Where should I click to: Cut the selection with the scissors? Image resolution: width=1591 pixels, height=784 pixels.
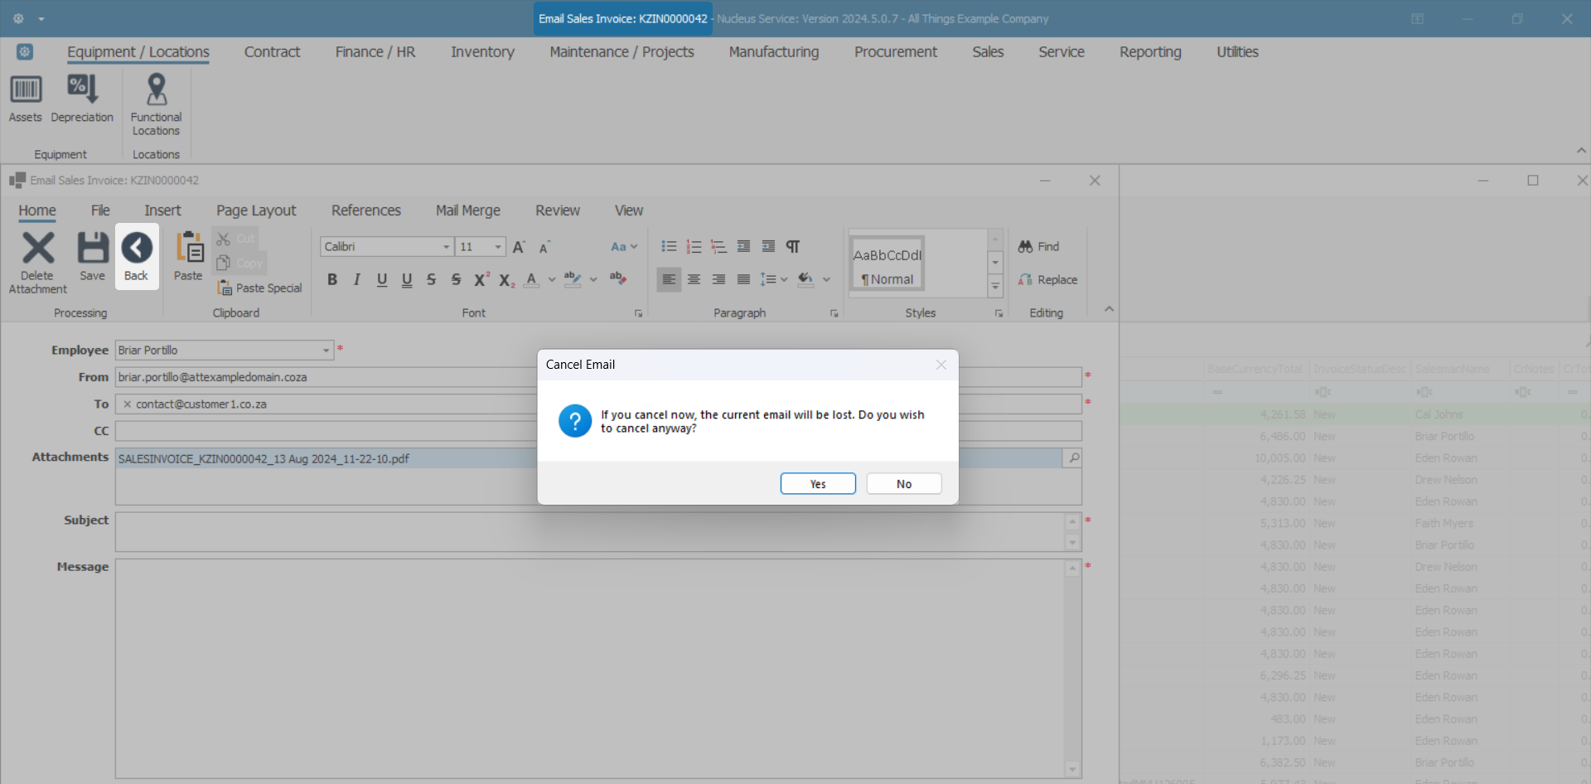(x=236, y=239)
